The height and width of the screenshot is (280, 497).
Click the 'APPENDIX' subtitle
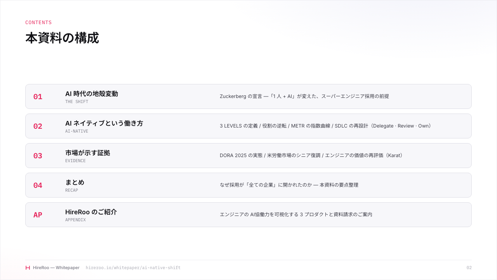75,220
